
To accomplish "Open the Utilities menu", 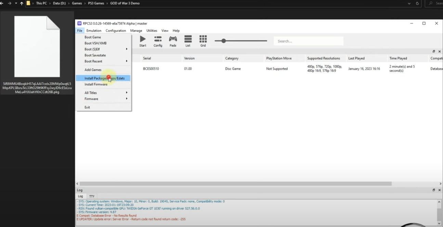I will (152, 31).
